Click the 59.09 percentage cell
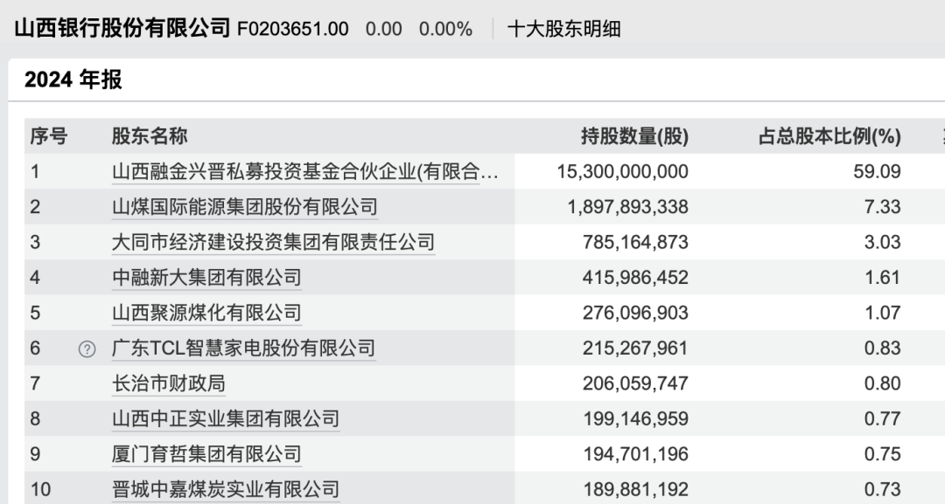Image resolution: width=945 pixels, height=504 pixels. point(877,171)
